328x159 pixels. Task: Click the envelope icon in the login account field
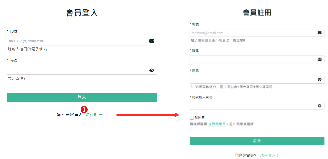pyautogui.click(x=152, y=41)
